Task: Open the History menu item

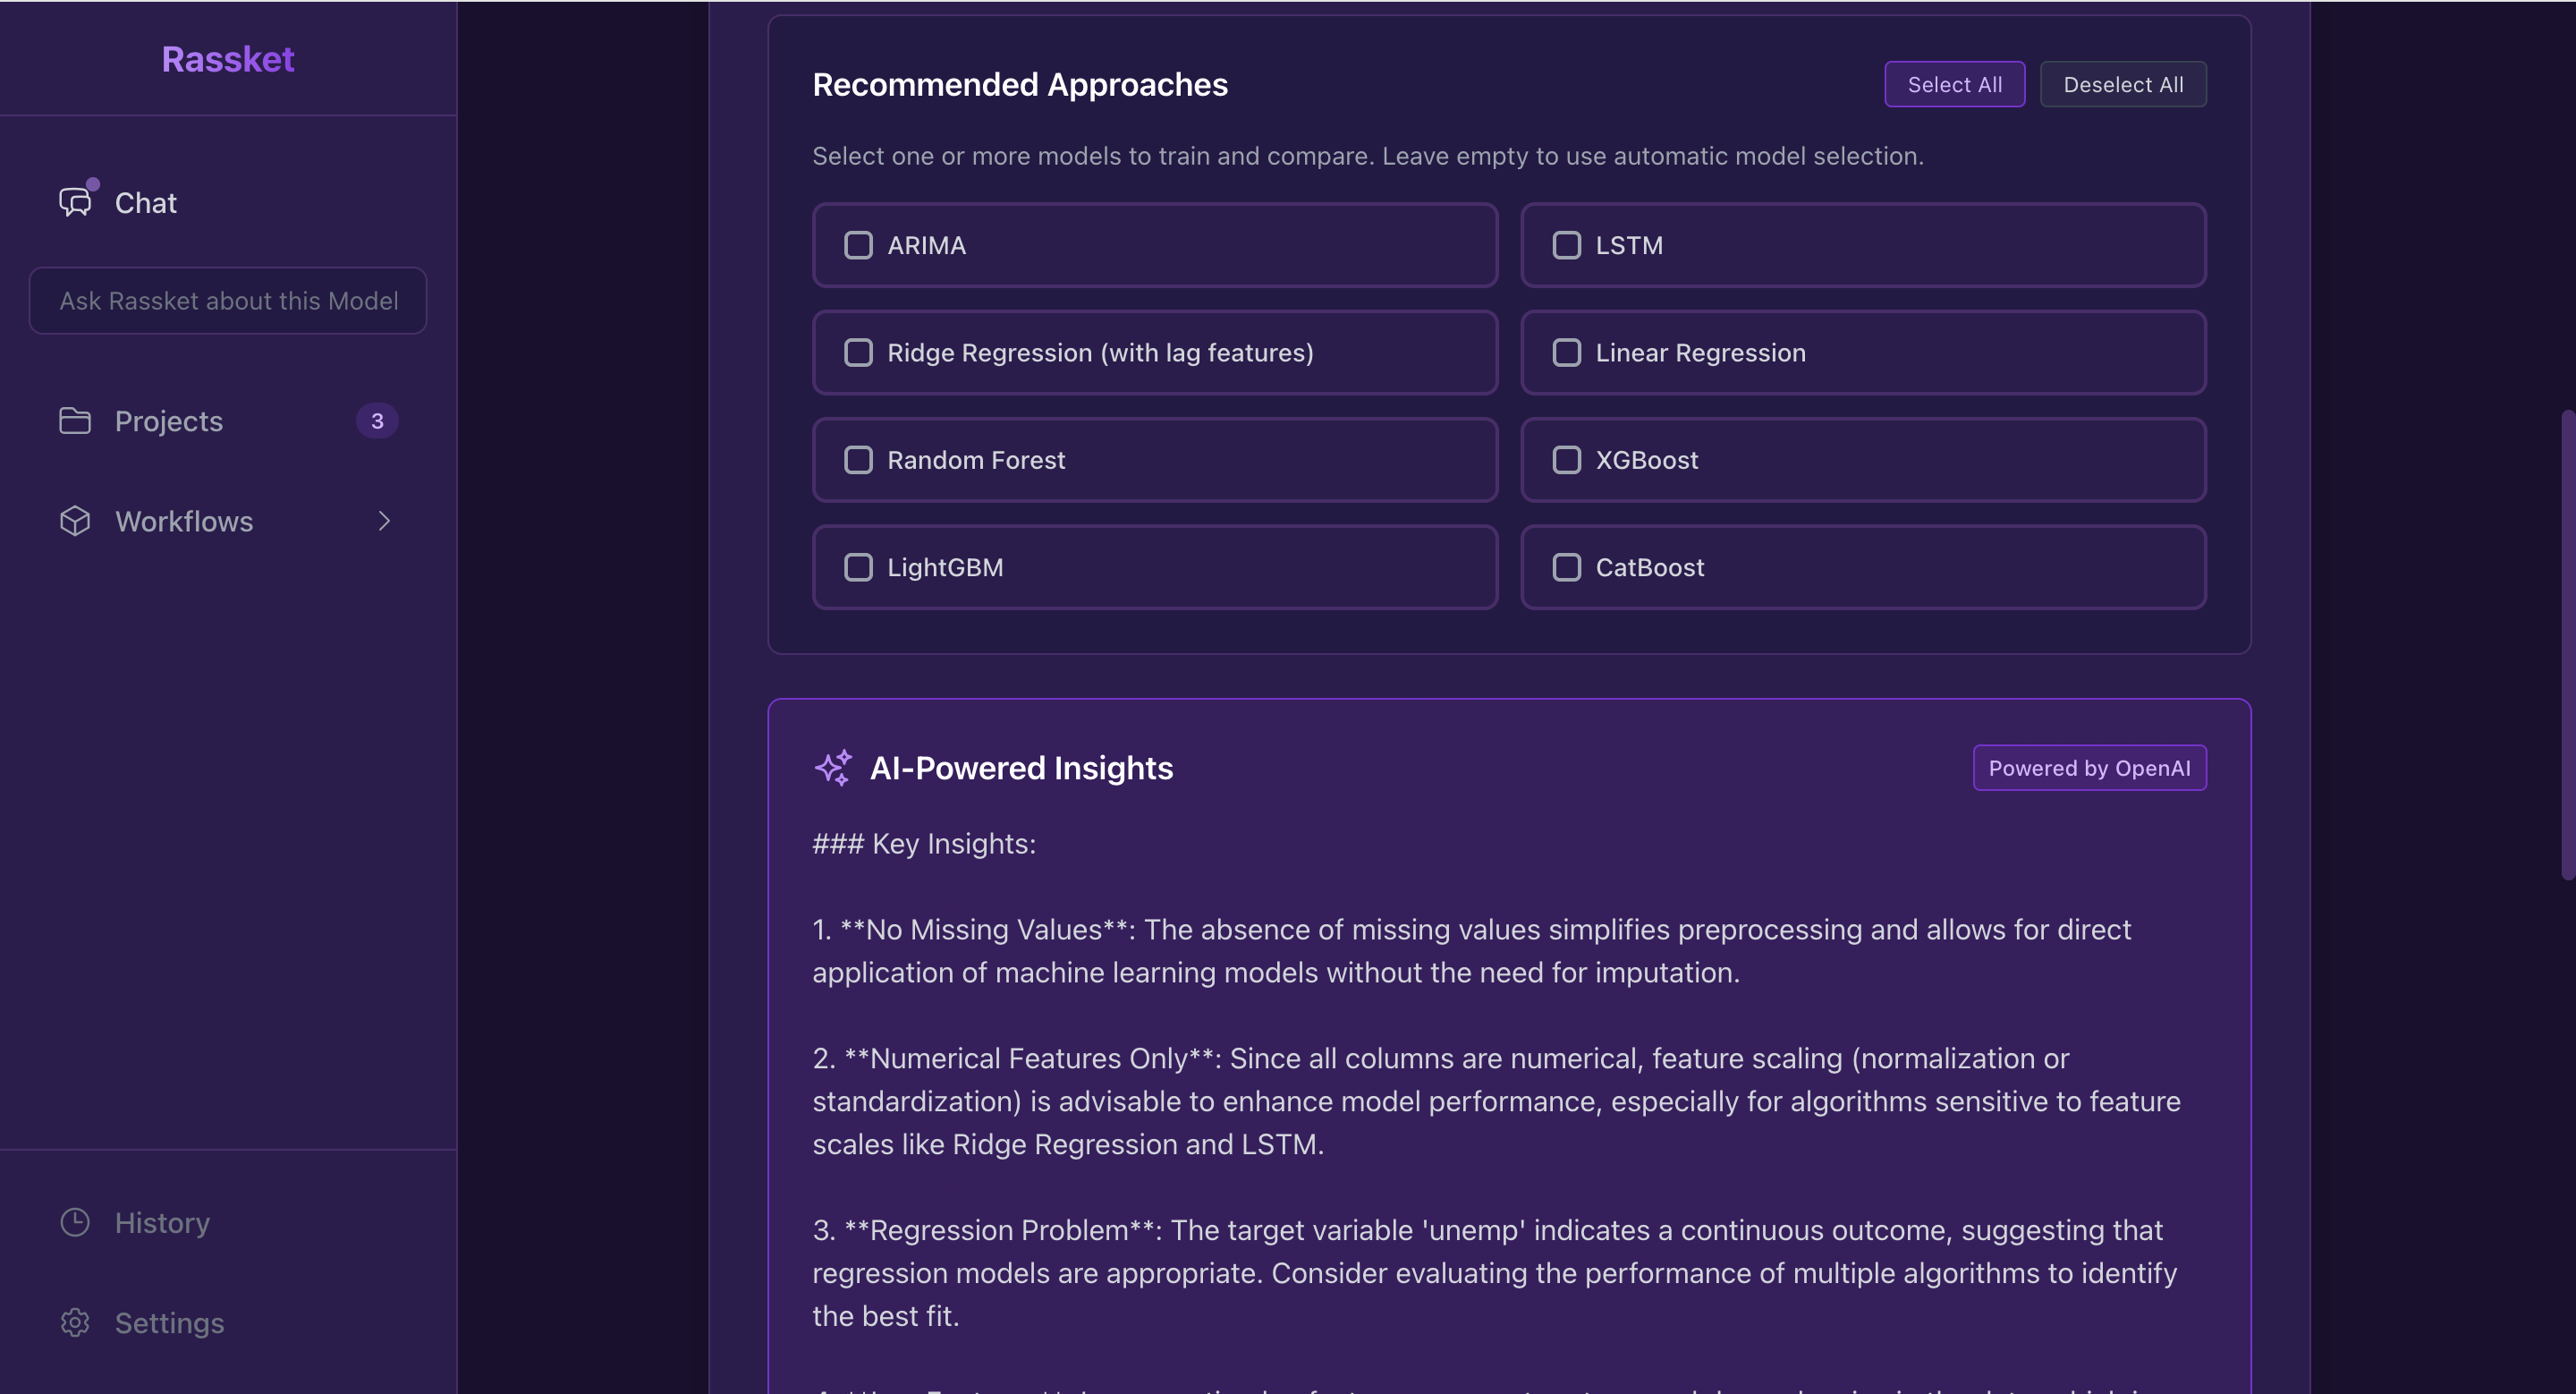Action: tap(162, 1222)
